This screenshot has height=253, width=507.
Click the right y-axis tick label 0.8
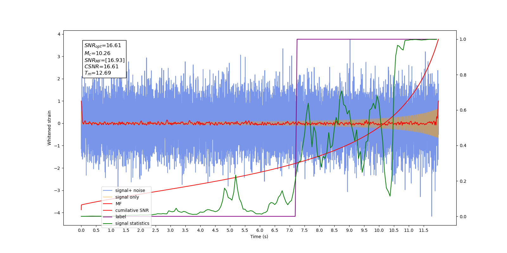463,75
